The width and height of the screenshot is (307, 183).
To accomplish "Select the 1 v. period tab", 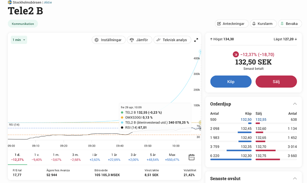I will (37, 157).
